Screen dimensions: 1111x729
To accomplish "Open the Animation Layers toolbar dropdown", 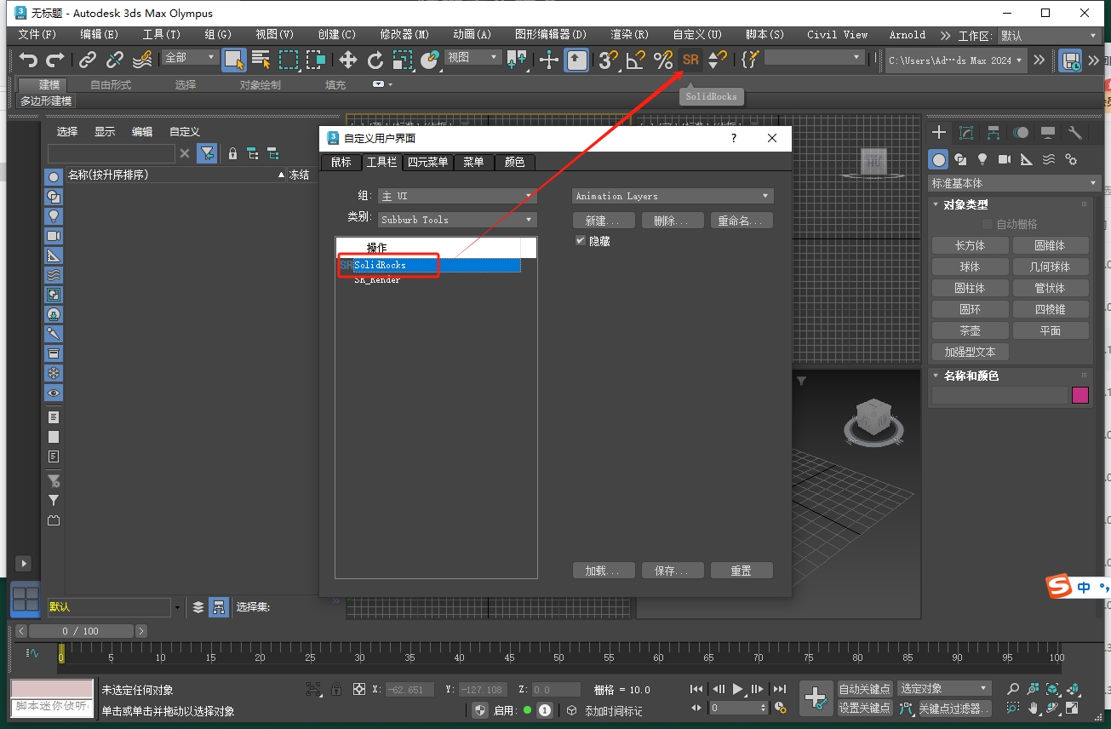I will [x=673, y=196].
